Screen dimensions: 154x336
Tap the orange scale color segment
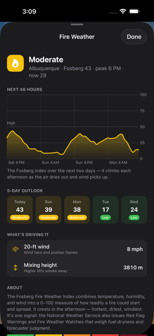(x=77, y=335)
